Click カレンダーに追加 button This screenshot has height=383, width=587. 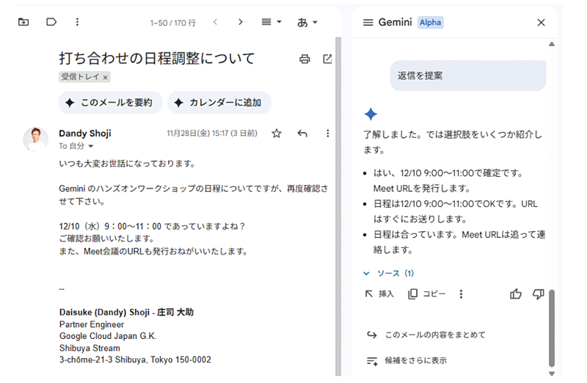click(x=219, y=103)
